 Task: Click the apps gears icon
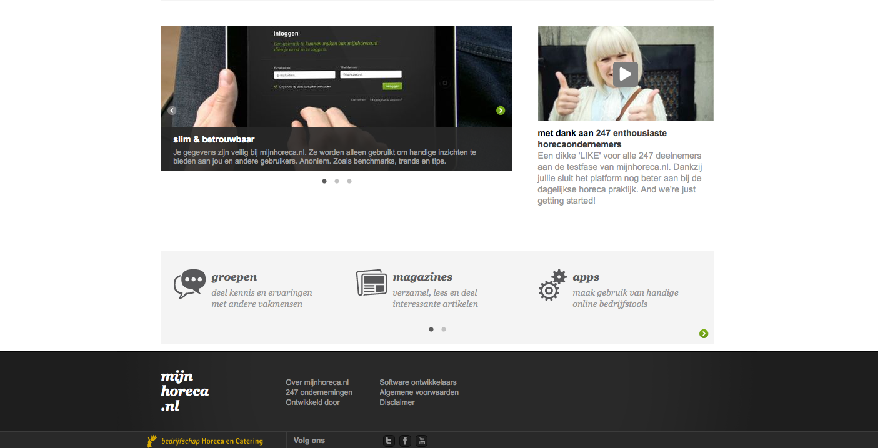[x=552, y=286]
